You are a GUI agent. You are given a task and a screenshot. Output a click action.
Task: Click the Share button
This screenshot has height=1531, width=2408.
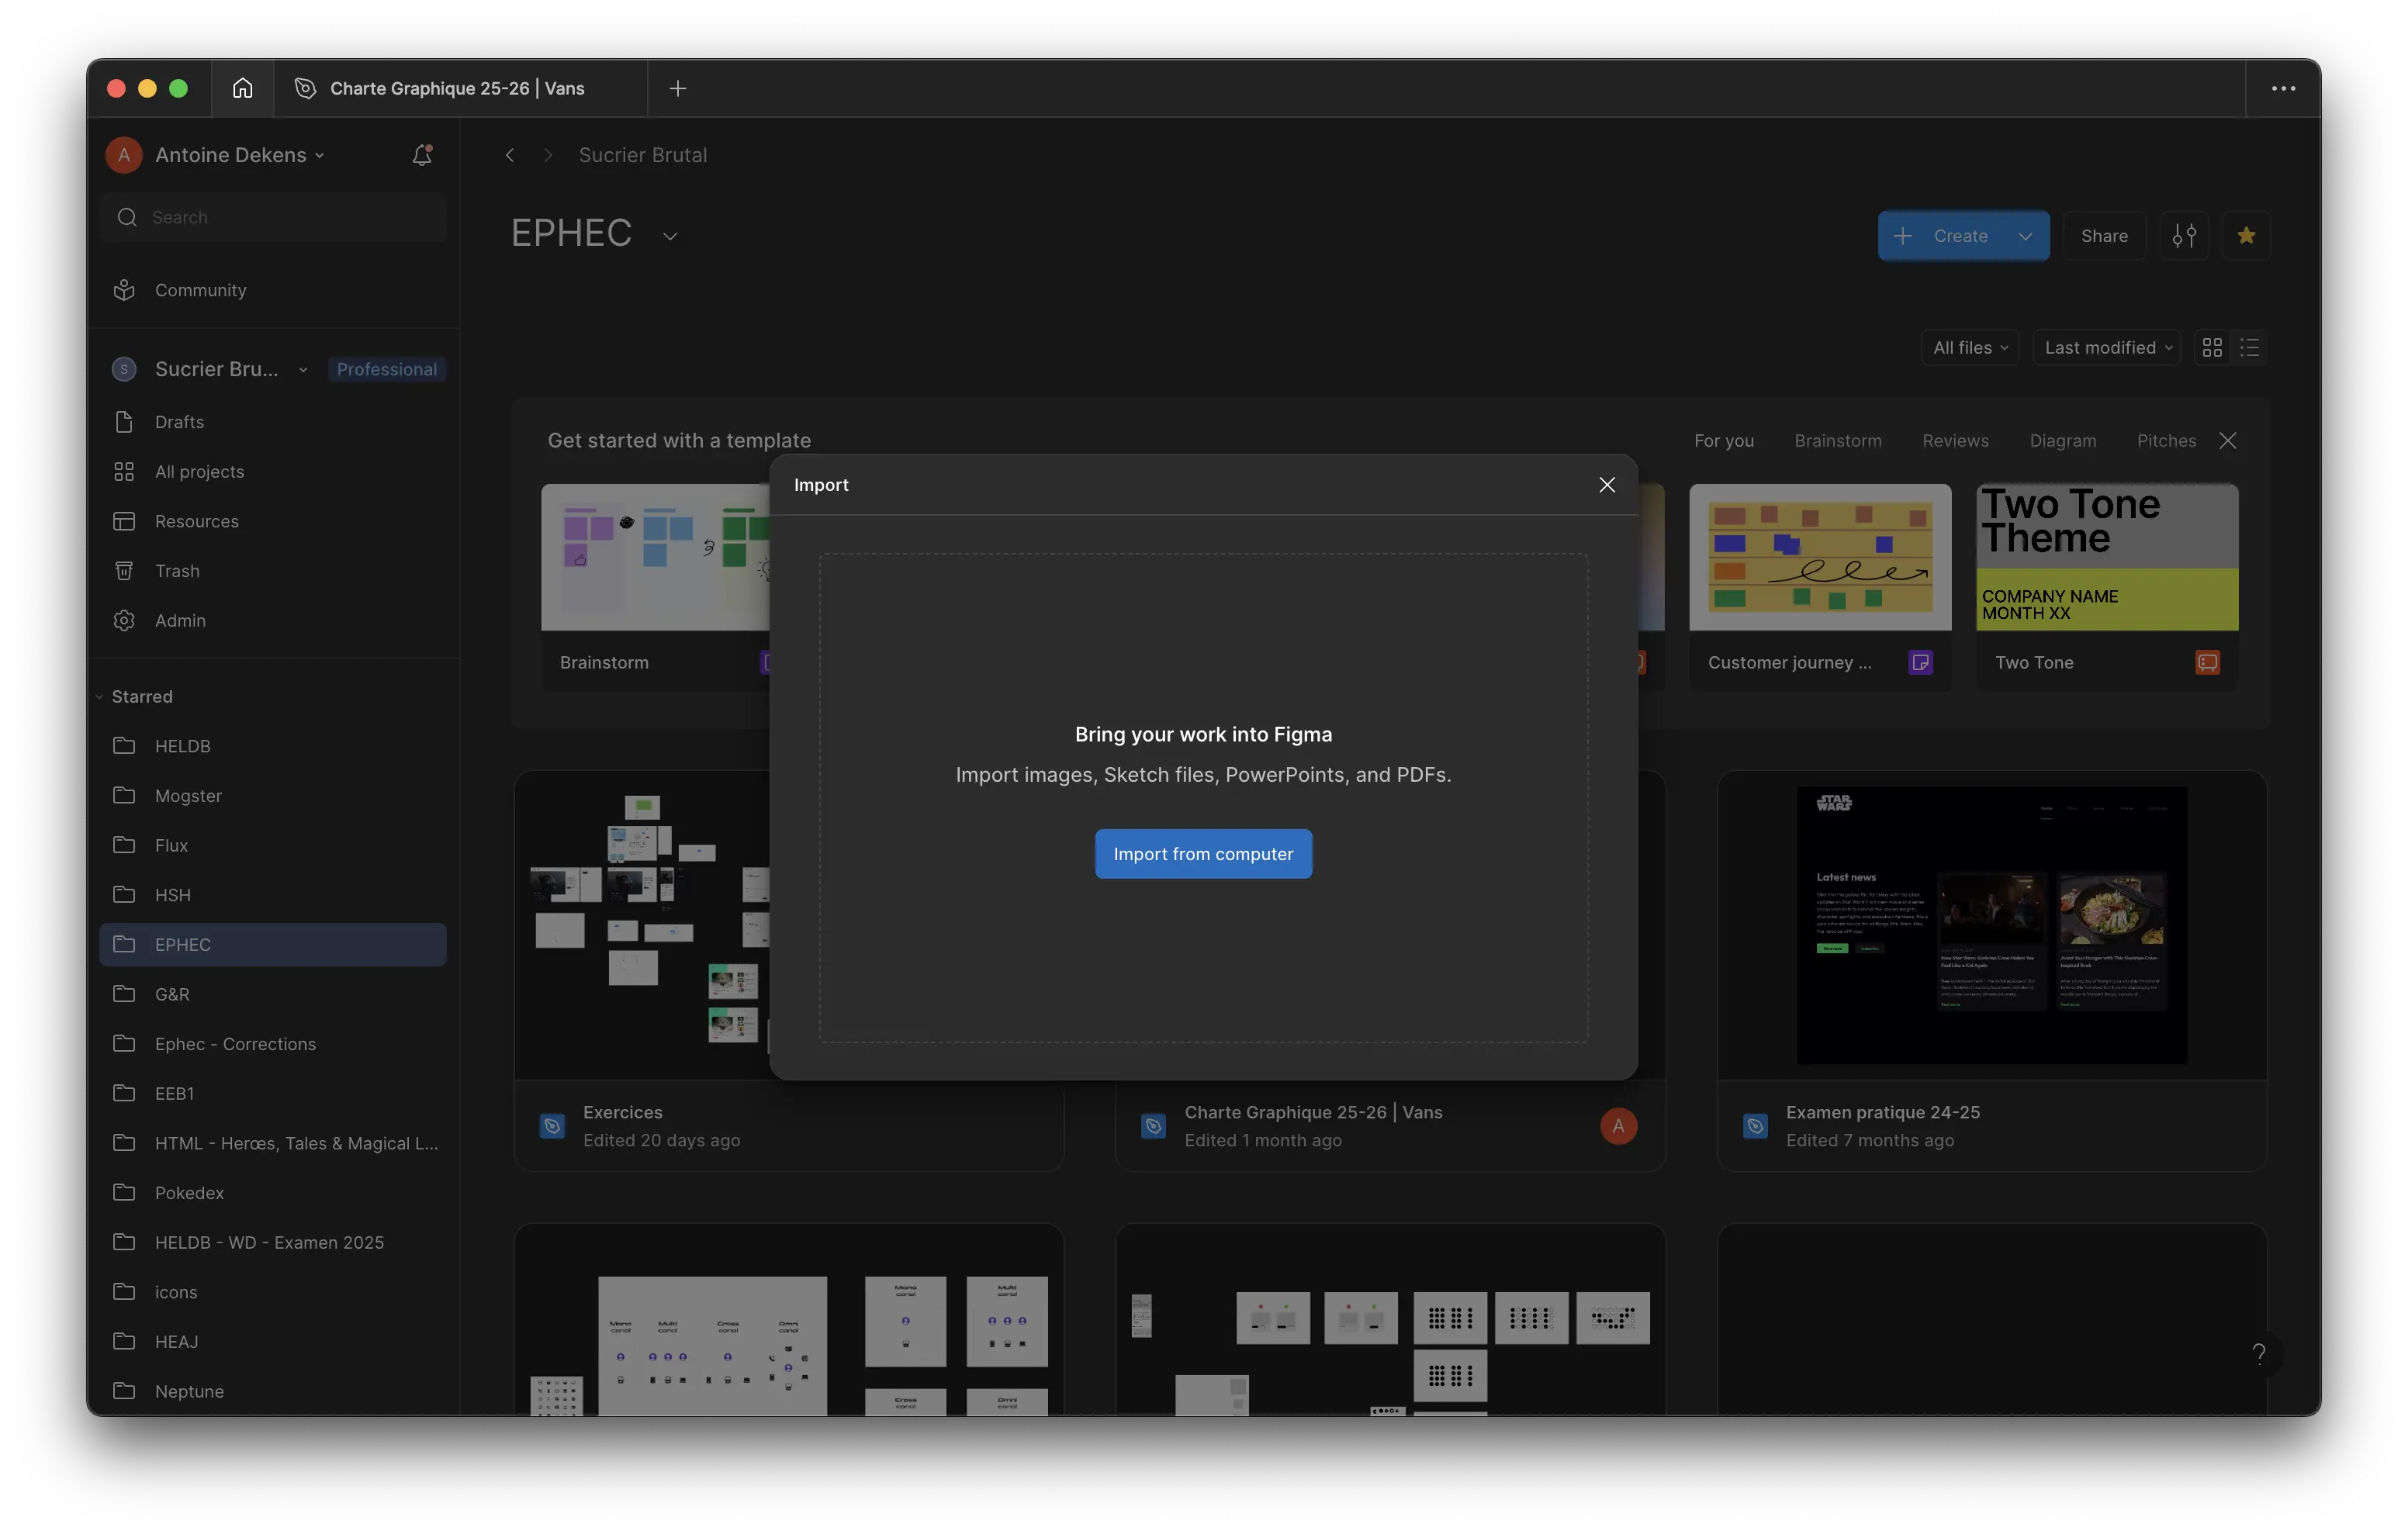point(2104,236)
